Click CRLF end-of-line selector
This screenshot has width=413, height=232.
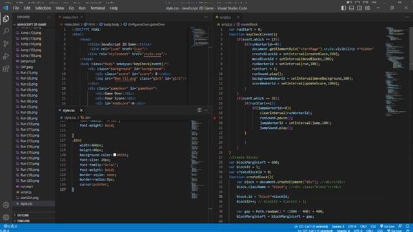363,226
